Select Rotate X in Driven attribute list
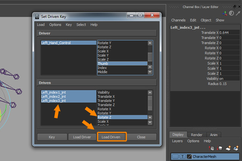 click(122, 109)
